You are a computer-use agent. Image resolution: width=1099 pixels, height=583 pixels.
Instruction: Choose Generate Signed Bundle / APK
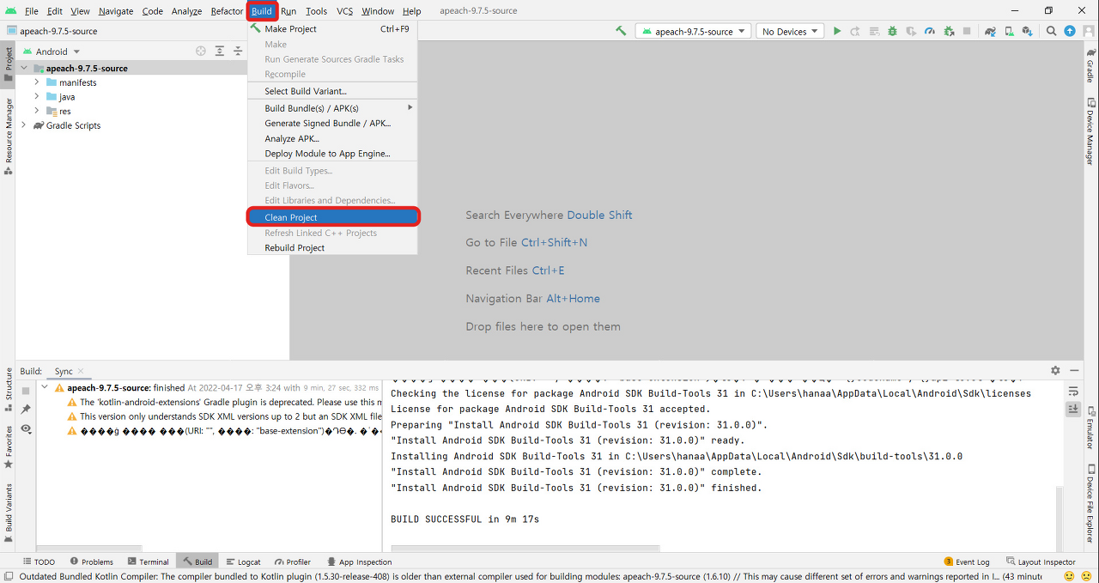(x=332, y=123)
